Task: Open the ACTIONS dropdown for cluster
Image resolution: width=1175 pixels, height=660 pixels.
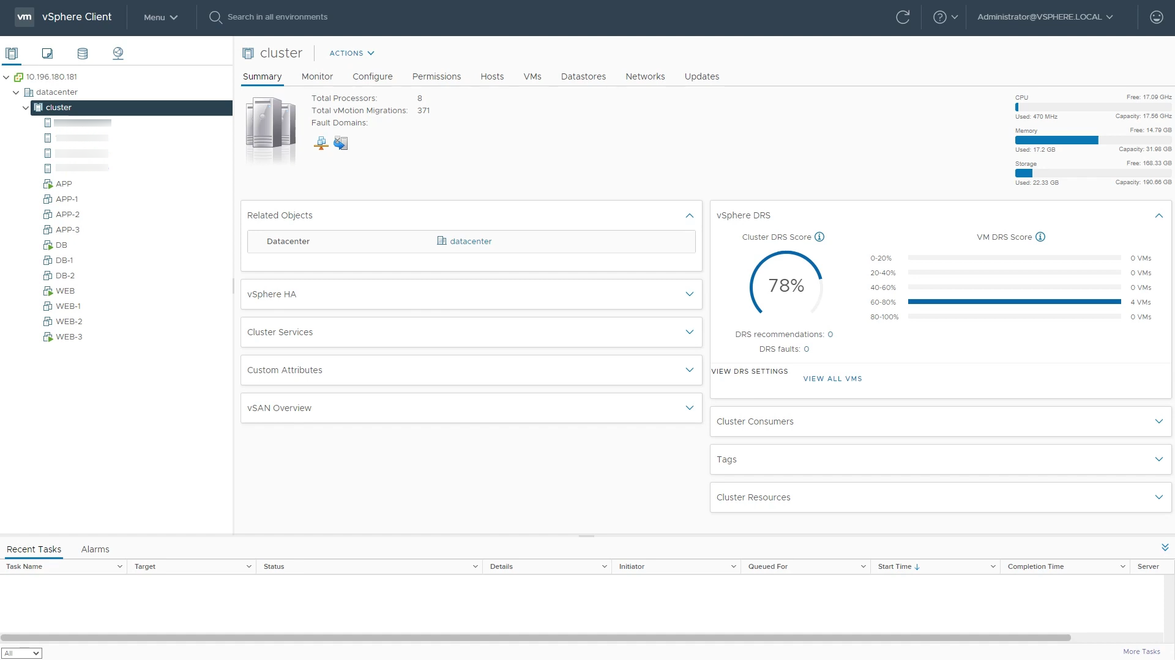Action: 352,53
